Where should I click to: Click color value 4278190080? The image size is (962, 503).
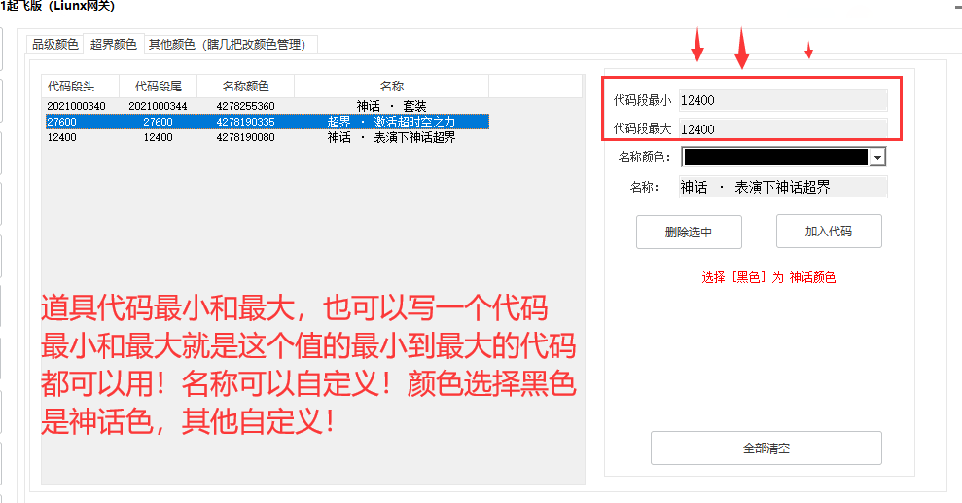point(245,137)
